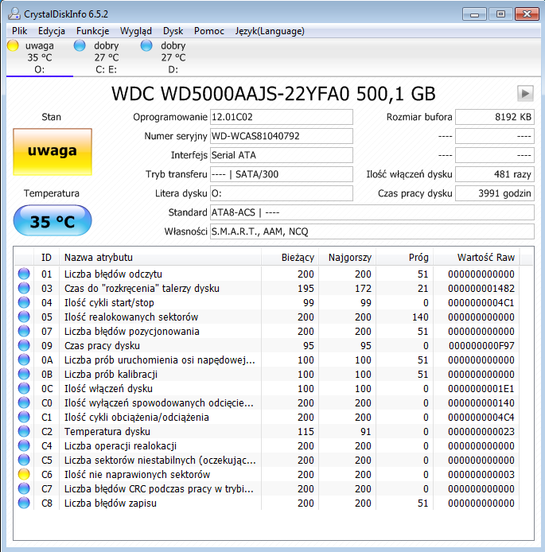
Task: Open the Dysk menu
Action: (x=173, y=31)
